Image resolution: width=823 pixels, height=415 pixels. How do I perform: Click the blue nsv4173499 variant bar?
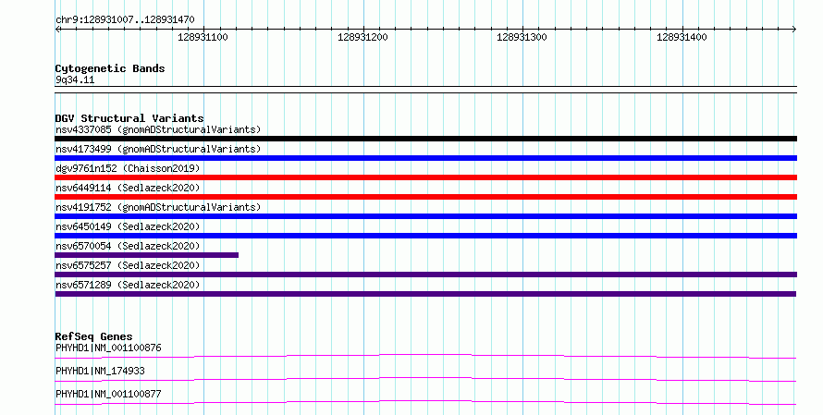pos(425,158)
